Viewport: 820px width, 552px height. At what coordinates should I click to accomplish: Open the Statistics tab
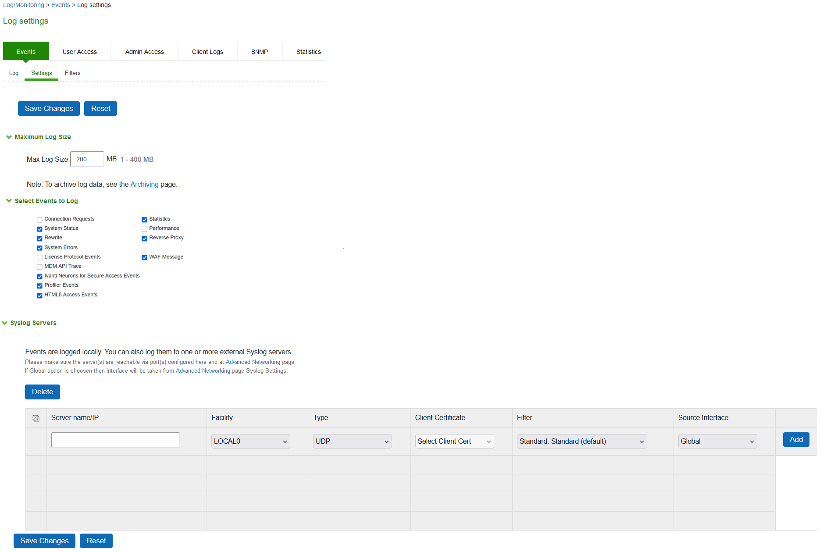[x=309, y=52]
